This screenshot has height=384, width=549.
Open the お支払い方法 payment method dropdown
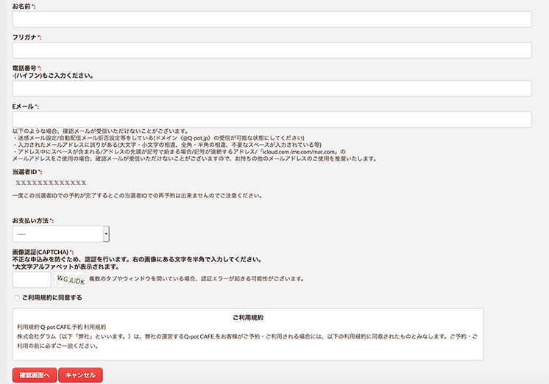57,233
